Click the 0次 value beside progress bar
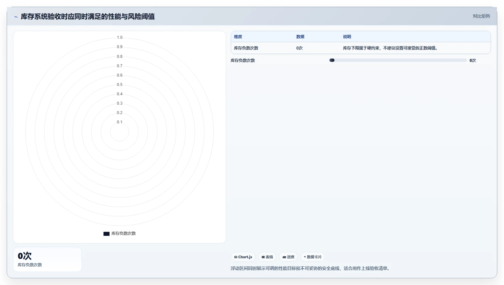Viewport: 504px width, 285px height. pos(473,61)
